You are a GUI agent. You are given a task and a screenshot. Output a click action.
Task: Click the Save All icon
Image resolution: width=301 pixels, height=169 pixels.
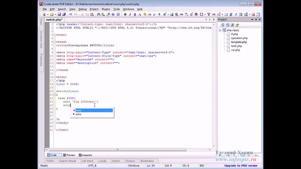(64, 15)
